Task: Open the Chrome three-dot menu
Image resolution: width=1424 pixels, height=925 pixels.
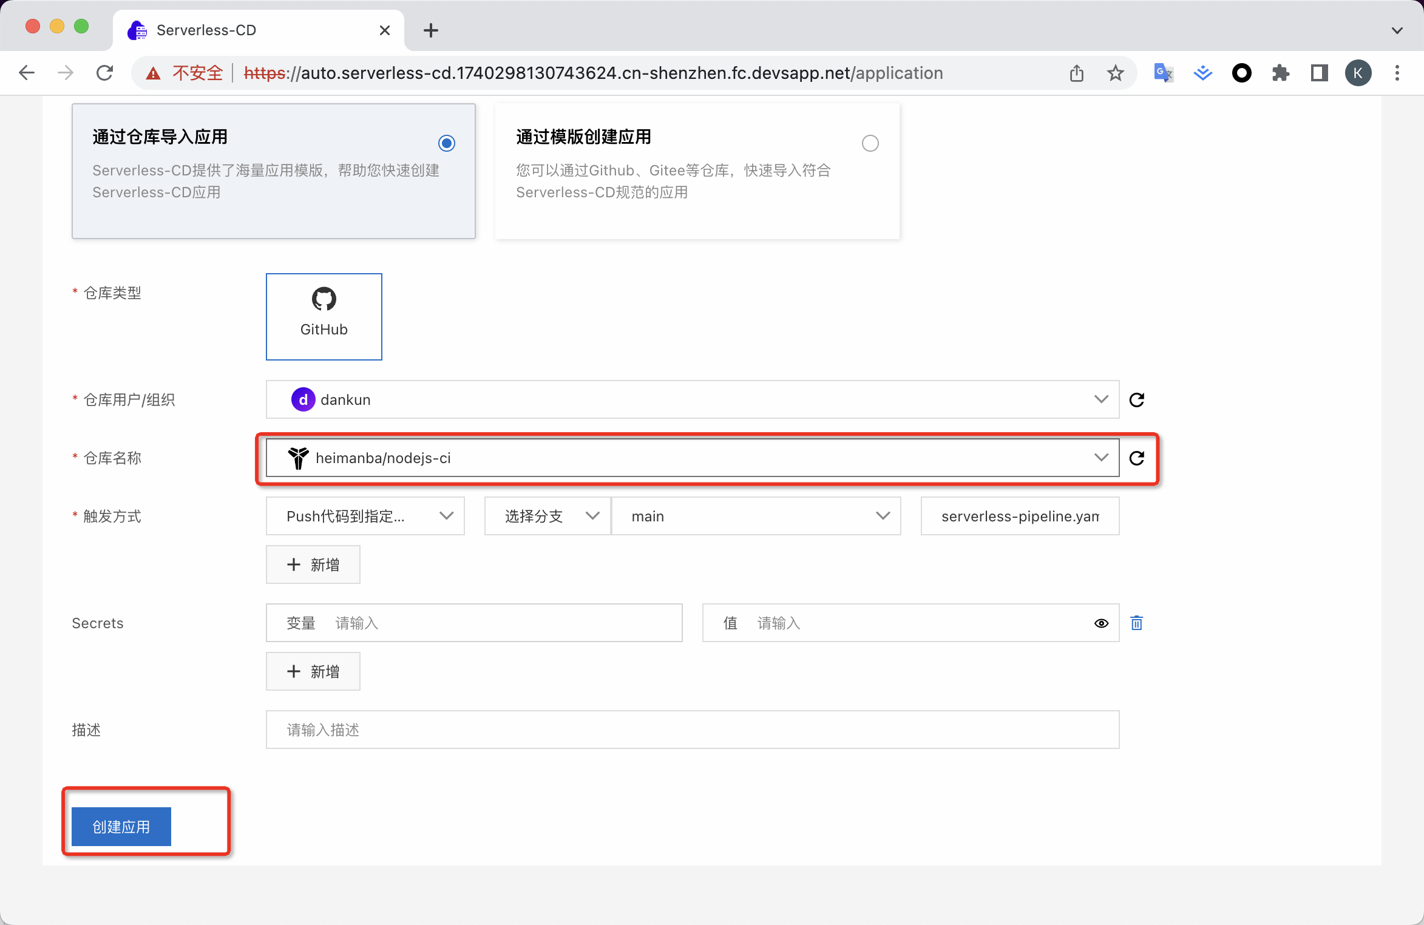Action: pos(1397,73)
